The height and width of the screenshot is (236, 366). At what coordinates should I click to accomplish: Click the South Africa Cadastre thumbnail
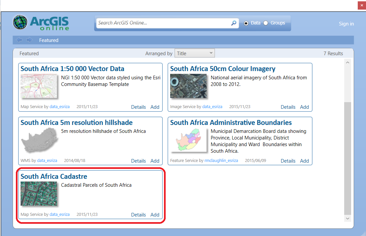39,194
